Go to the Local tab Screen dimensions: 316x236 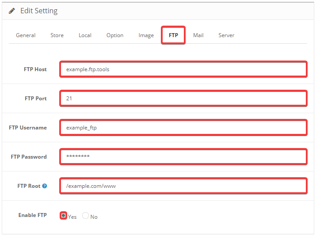[x=85, y=35]
